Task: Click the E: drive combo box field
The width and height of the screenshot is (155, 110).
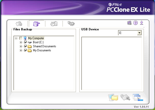Action: 130,33
